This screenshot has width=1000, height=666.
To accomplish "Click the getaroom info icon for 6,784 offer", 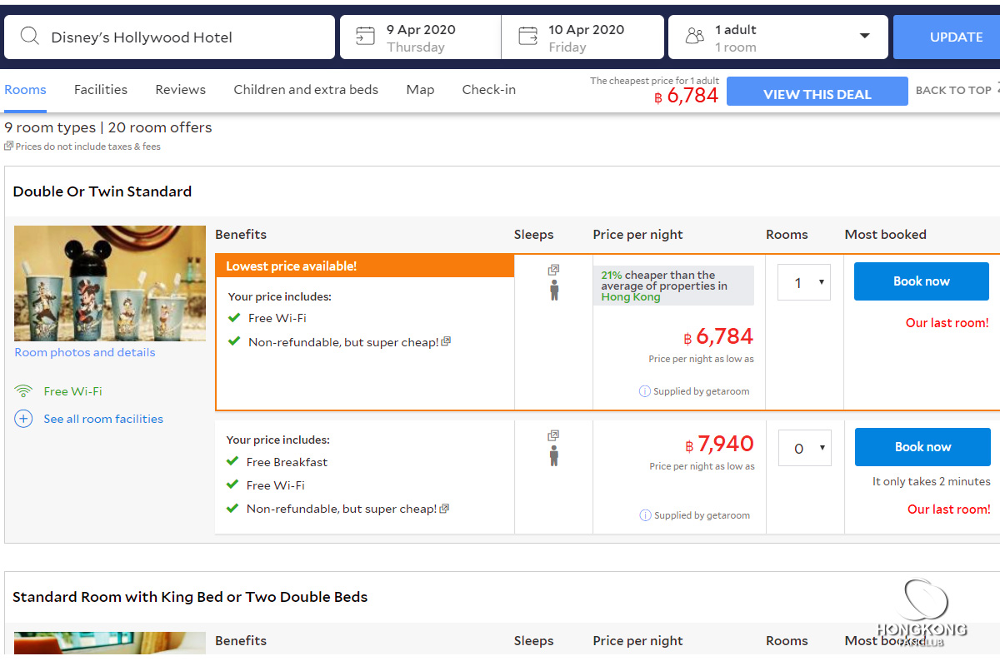I will click(644, 391).
